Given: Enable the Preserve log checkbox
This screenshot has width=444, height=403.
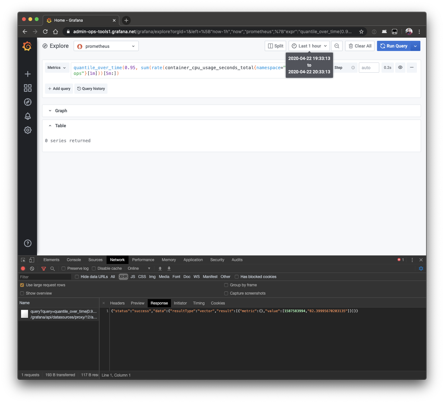Looking at the screenshot, I should [63, 268].
